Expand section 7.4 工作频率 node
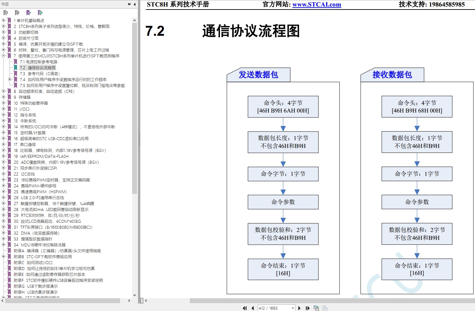475x311 pixels. 10,79
